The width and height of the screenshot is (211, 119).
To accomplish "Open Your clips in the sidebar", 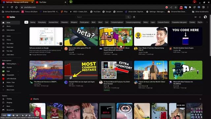I will pyautogui.click(x=11, y=51).
